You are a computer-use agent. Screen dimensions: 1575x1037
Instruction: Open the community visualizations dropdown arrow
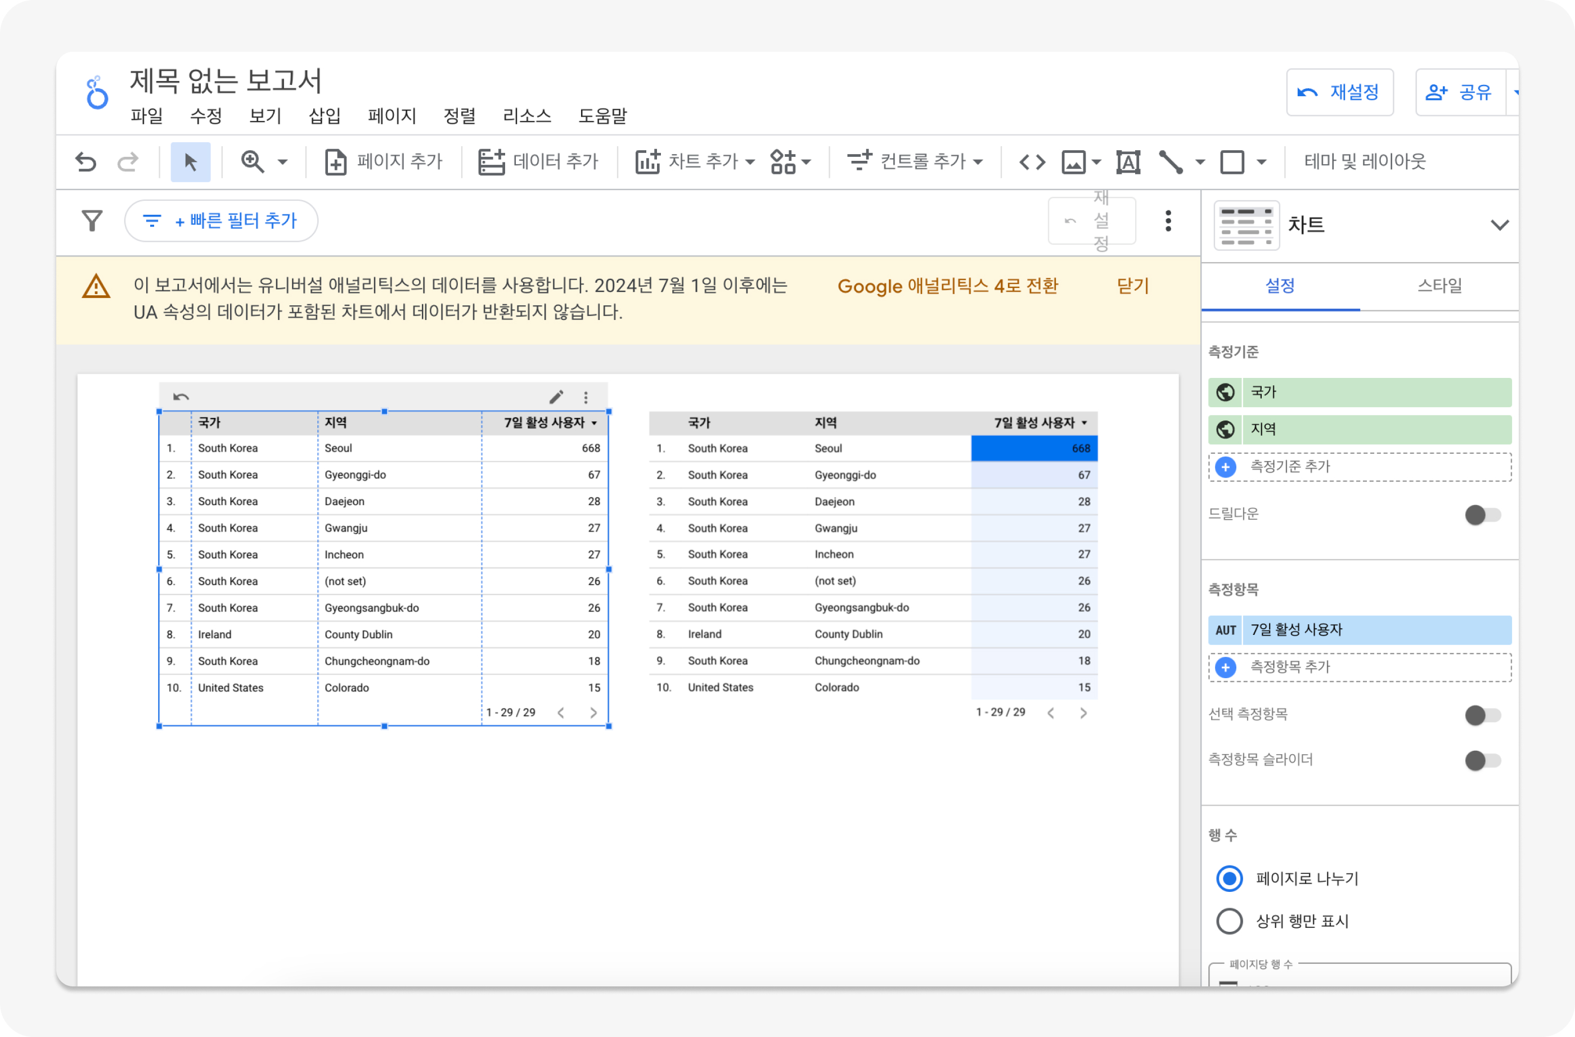point(806,161)
